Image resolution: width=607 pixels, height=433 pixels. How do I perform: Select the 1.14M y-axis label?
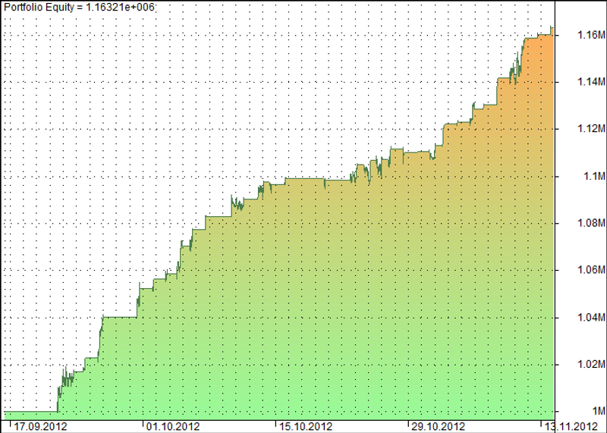tap(591, 82)
